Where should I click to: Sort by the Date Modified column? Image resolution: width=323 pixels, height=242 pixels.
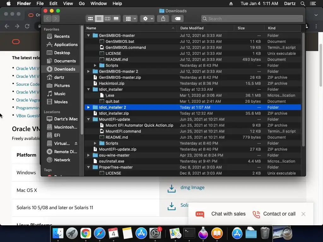pos(205,28)
